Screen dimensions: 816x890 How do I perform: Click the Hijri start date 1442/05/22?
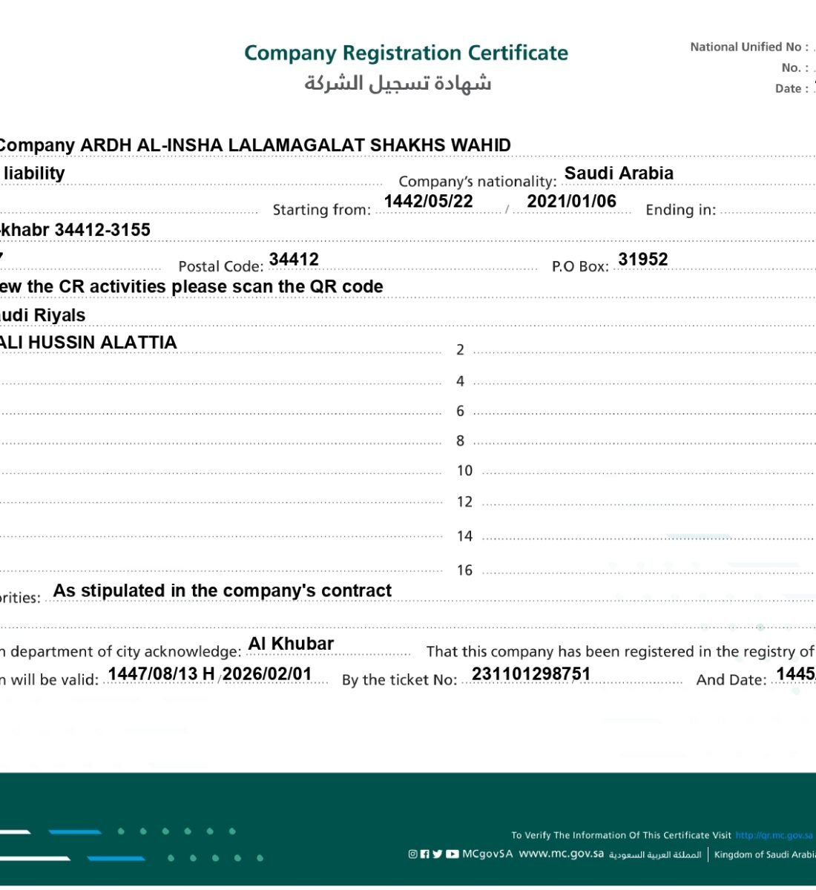(428, 202)
